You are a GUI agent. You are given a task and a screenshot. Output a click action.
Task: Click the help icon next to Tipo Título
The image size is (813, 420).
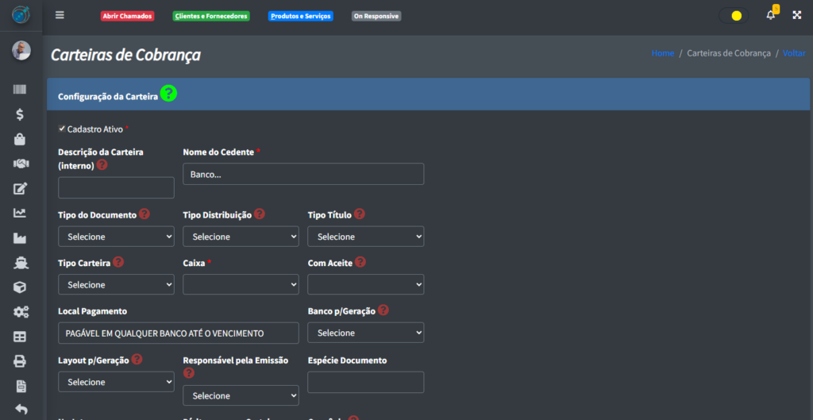click(x=360, y=214)
